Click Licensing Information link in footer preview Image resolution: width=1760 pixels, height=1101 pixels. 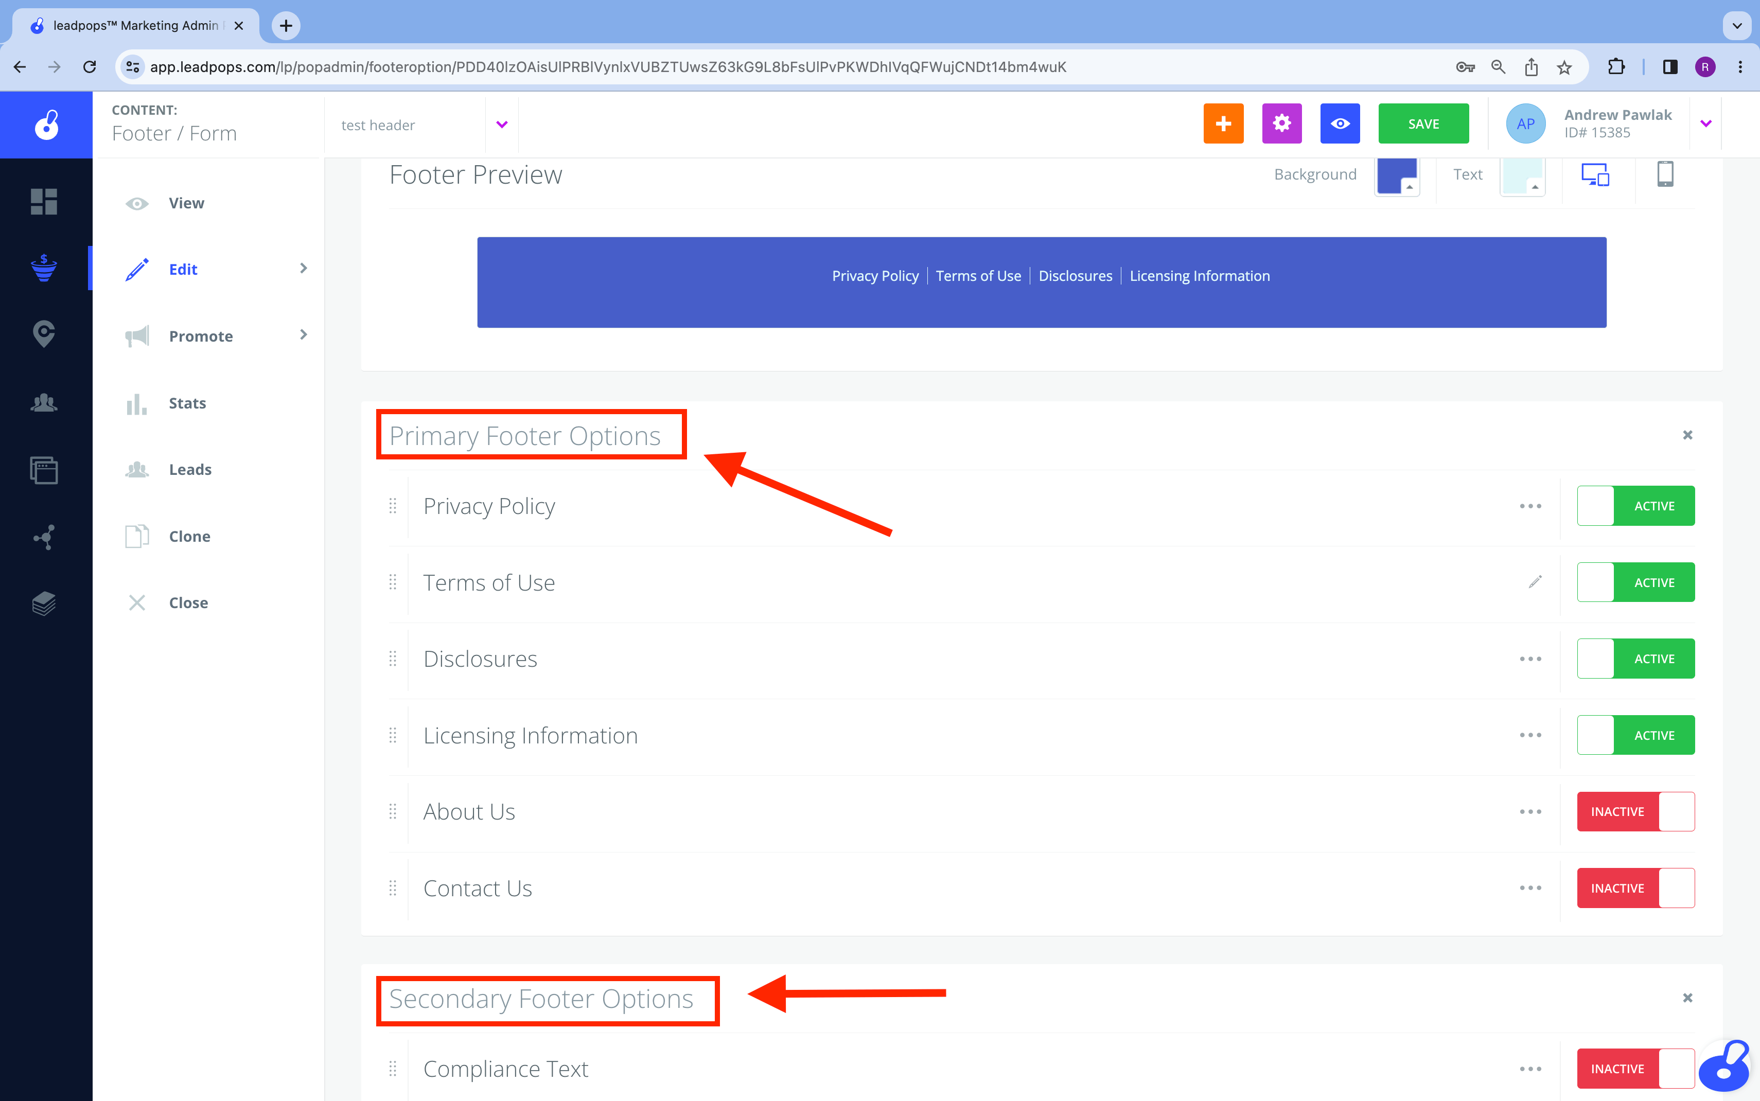1199,276
